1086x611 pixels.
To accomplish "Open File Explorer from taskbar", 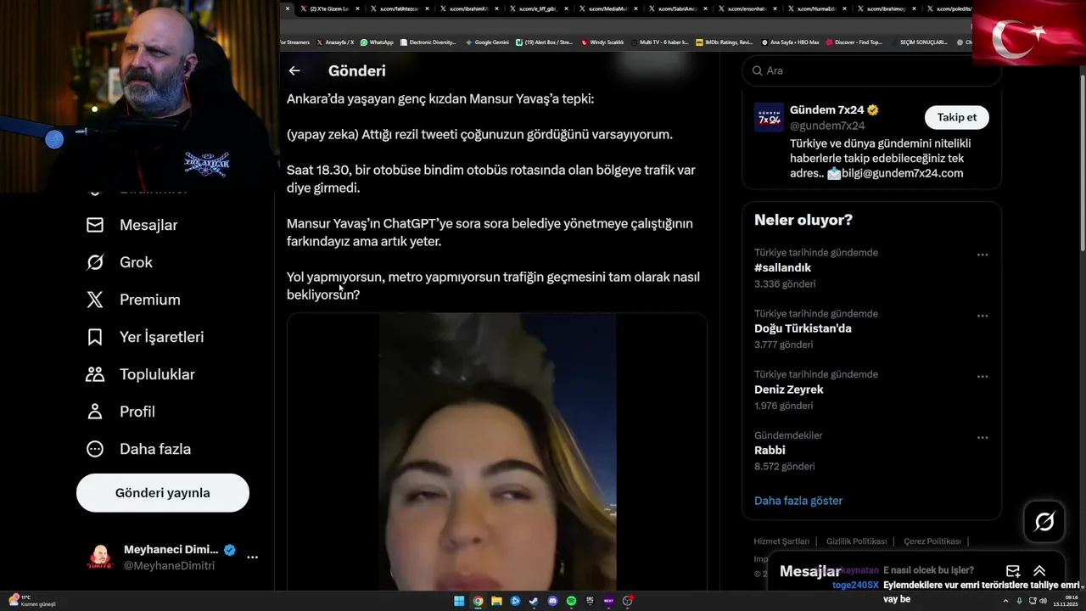I will click(x=496, y=601).
